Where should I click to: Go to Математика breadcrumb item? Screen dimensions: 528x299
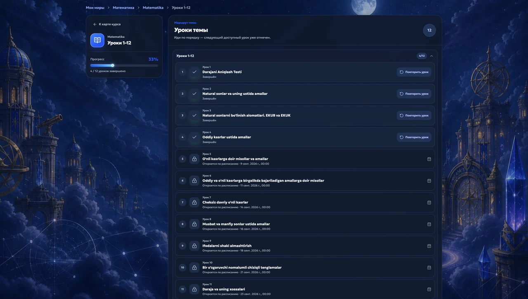123,8
